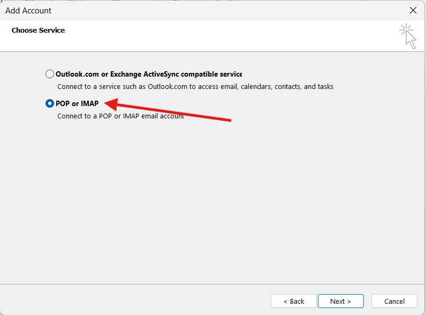The image size is (426, 315).
Task: Click 'Outlook.com or Exchange ActiveSync compatible service' label
Action: click(x=149, y=74)
